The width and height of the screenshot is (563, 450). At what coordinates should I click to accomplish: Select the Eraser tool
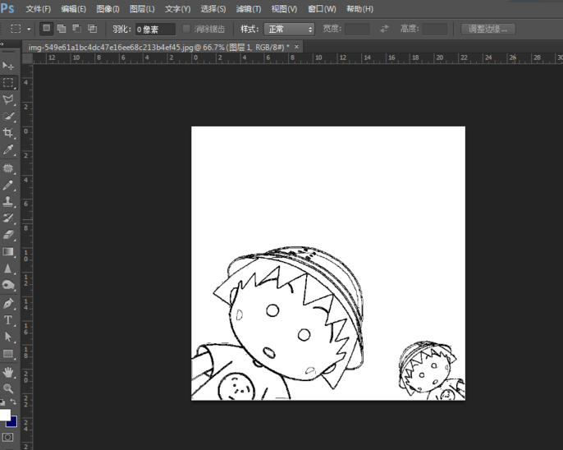[x=8, y=235]
